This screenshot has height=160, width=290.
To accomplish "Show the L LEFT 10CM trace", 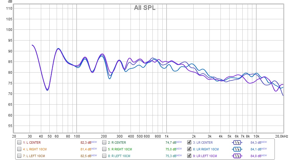I will (x=19, y=156).
